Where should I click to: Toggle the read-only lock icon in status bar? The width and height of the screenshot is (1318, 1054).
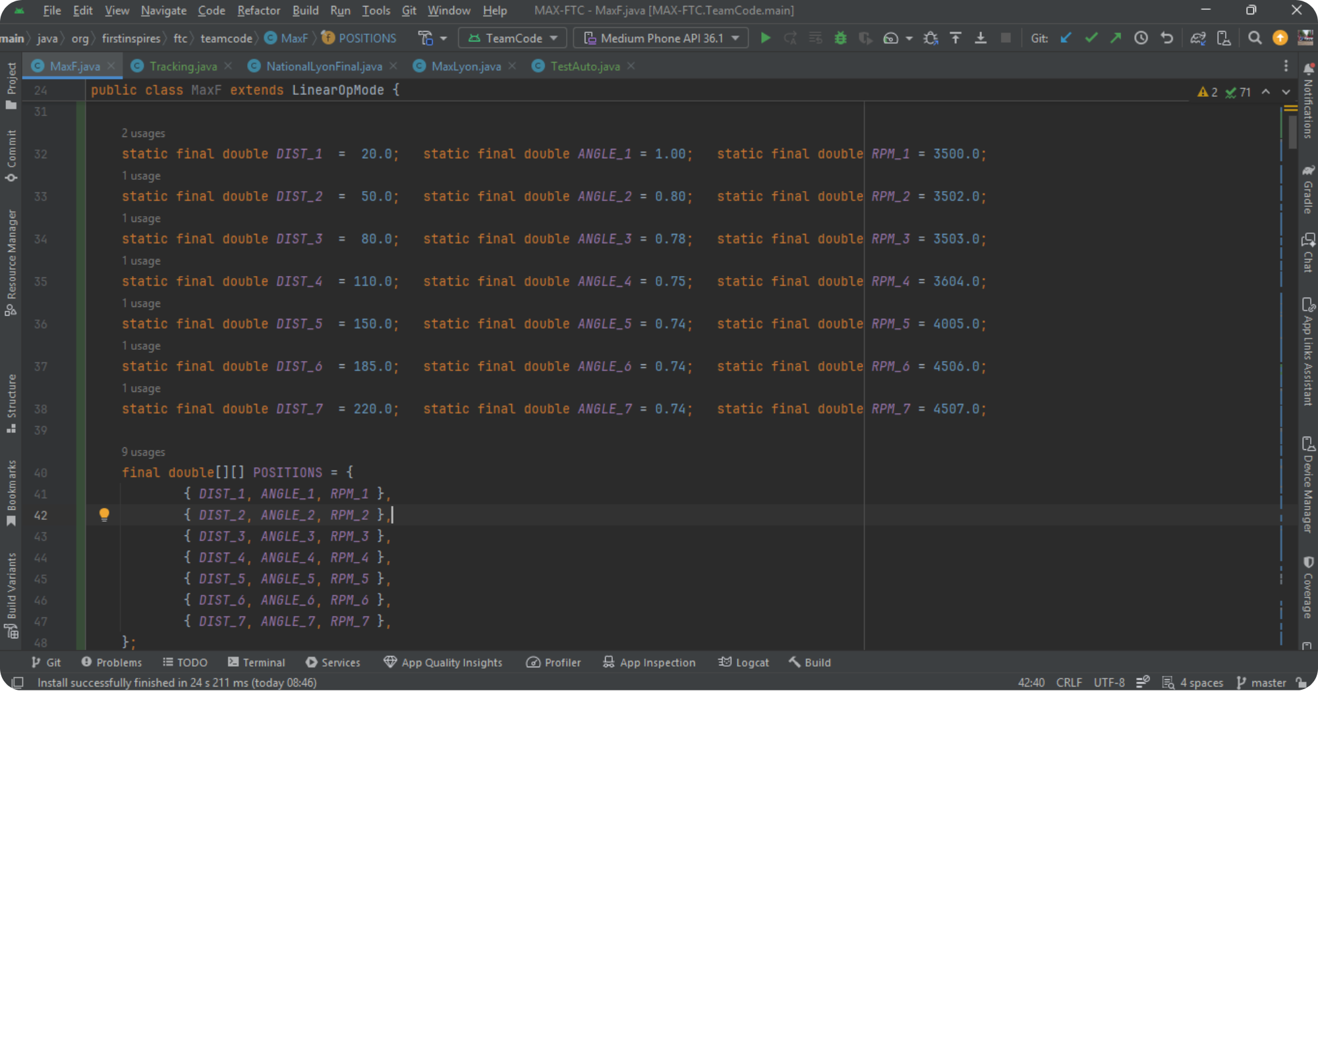pos(1302,682)
